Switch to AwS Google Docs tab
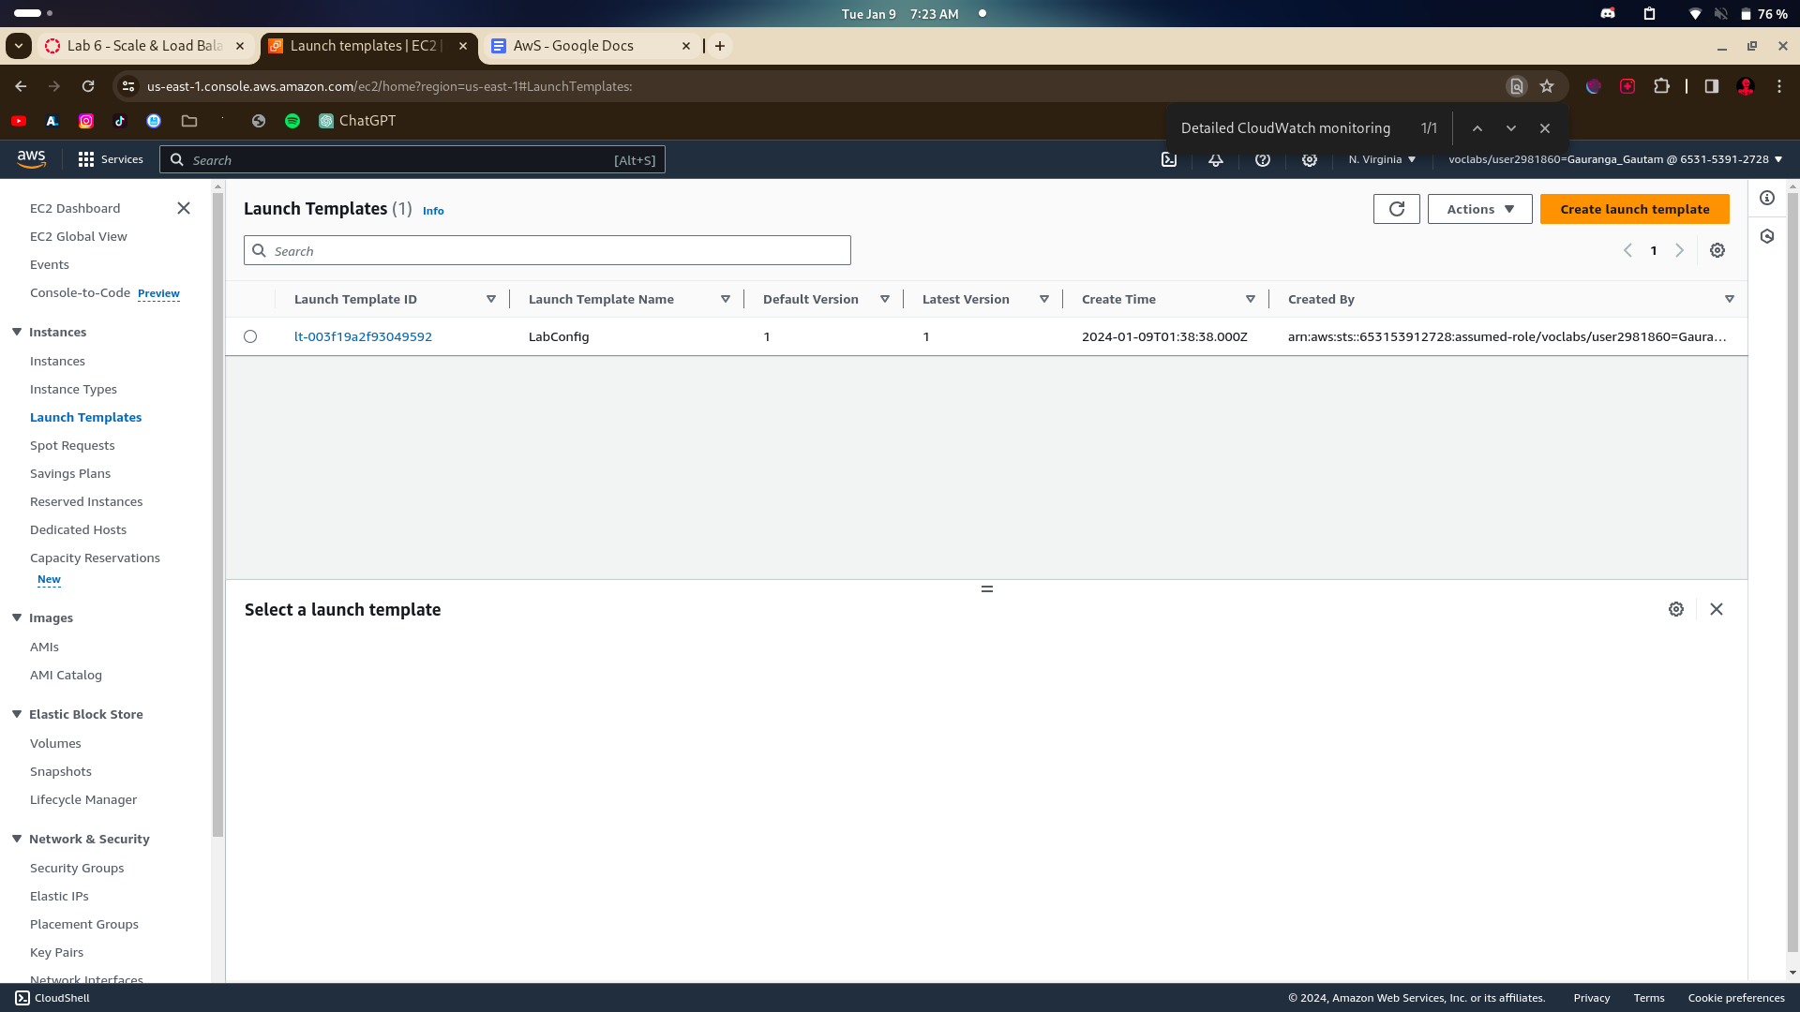1800x1012 pixels. click(574, 46)
